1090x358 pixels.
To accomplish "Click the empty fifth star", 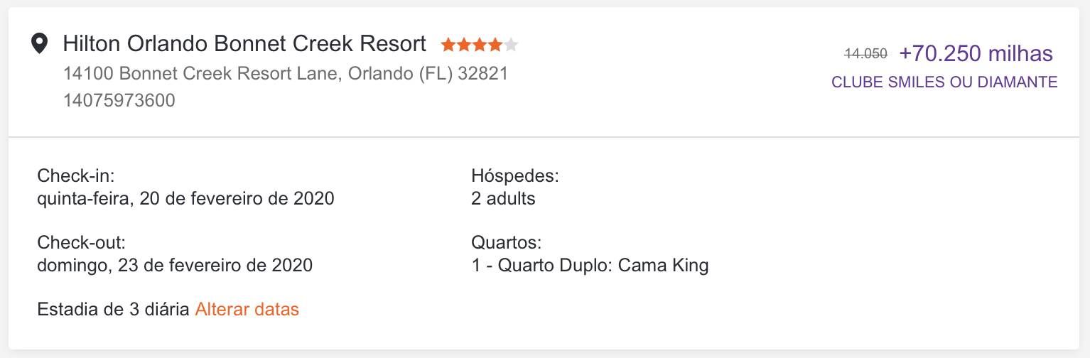I will coord(511,45).
